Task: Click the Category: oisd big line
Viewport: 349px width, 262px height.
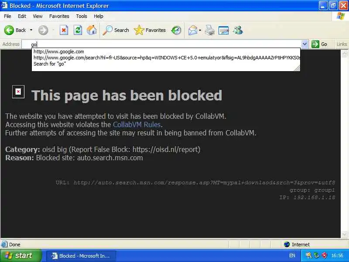Action: (x=103, y=149)
